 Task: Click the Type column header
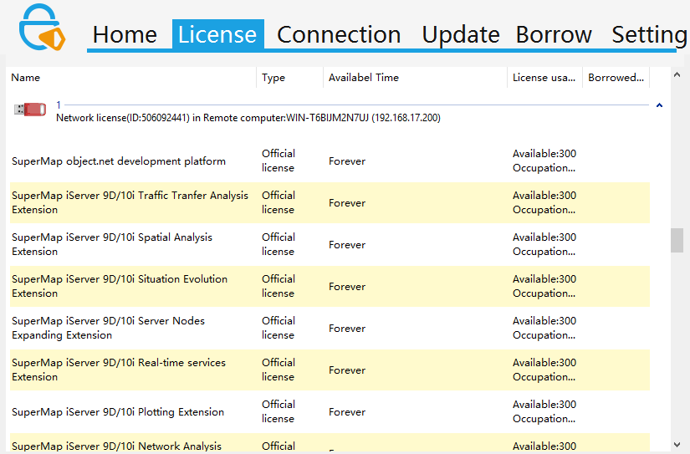[x=273, y=78]
